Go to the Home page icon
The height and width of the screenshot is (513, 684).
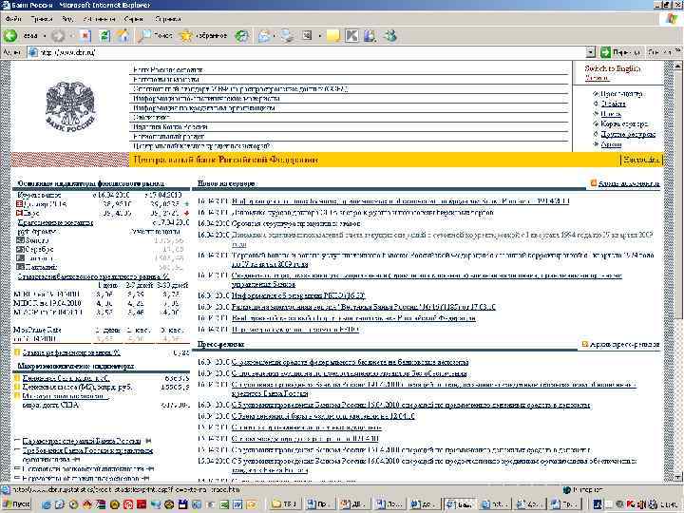tap(123, 36)
